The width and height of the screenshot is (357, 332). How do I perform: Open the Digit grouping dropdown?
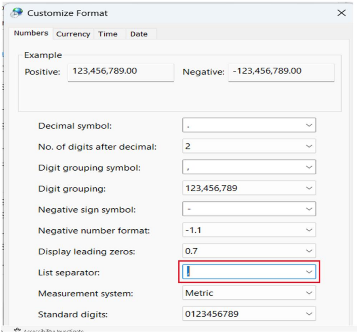[x=309, y=188]
